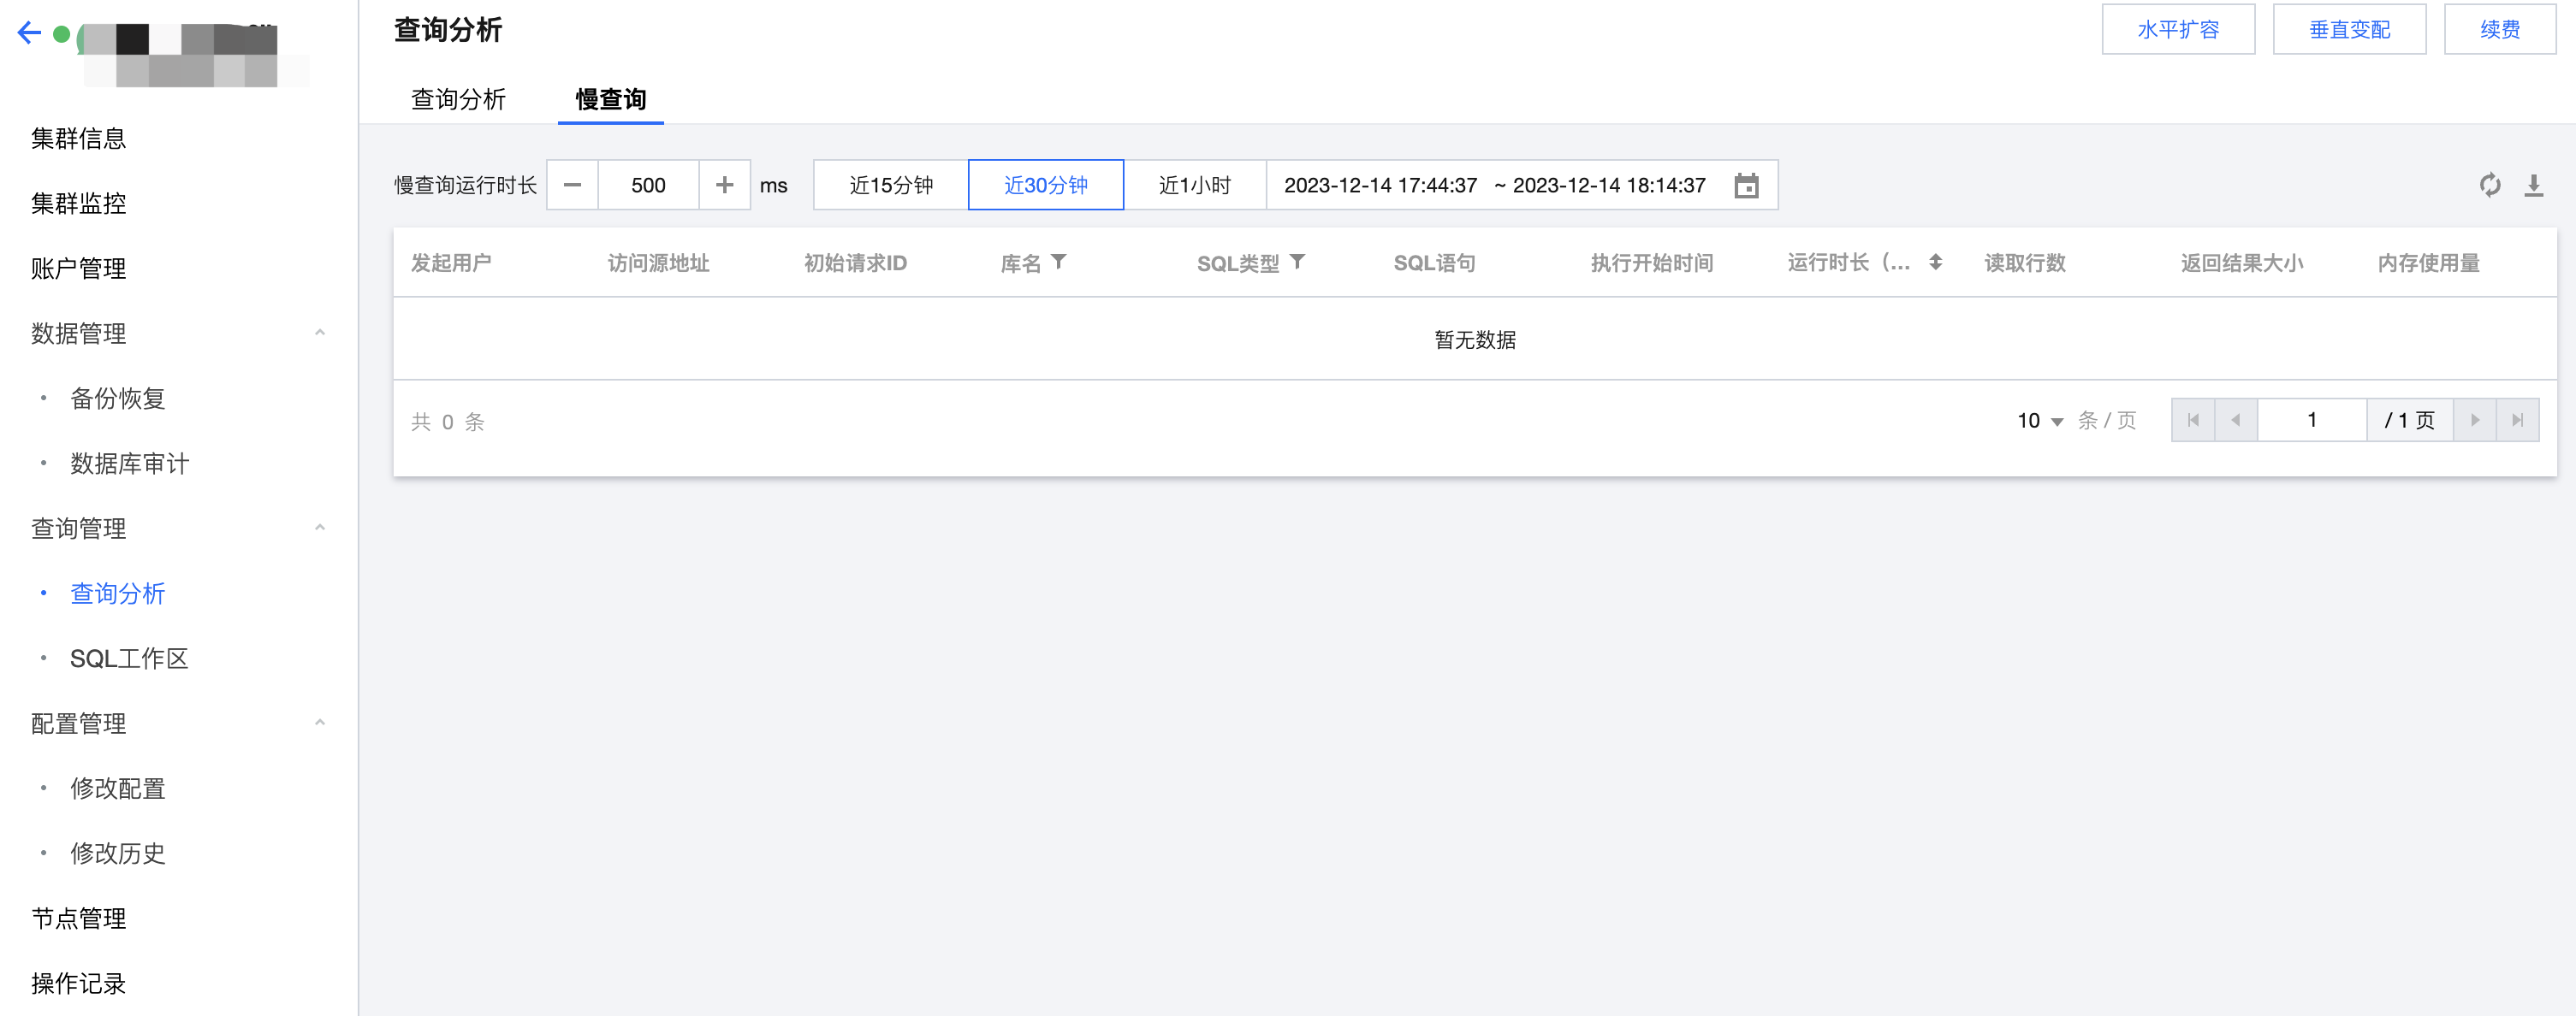
Task: Switch to the 查询分析 tab
Action: click(458, 99)
